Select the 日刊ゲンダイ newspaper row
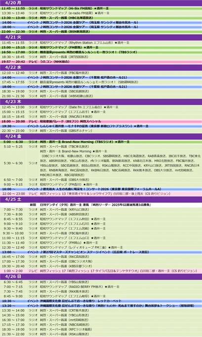The image size is (202, 337). pyautogui.click(x=101, y=205)
